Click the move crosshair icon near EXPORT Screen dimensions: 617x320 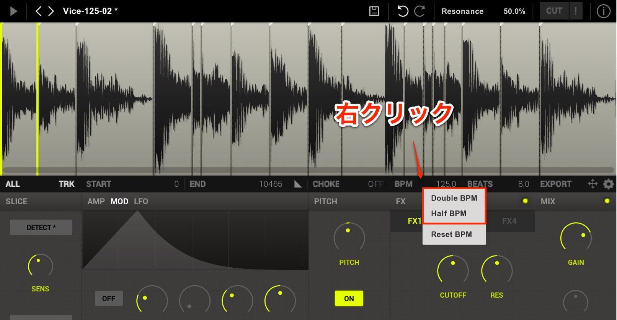[593, 184]
